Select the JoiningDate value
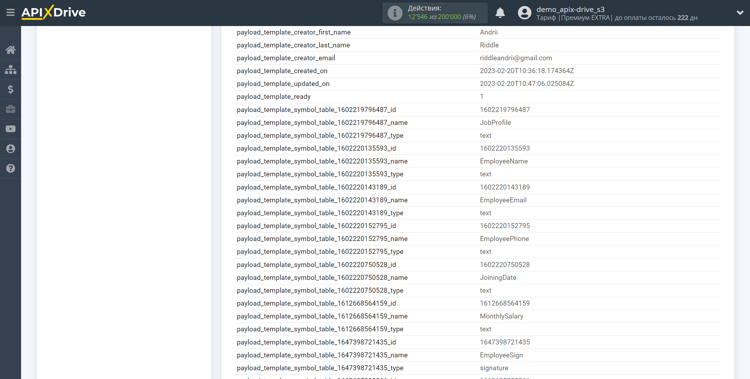The height and width of the screenshot is (379, 750). coord(498,278)
